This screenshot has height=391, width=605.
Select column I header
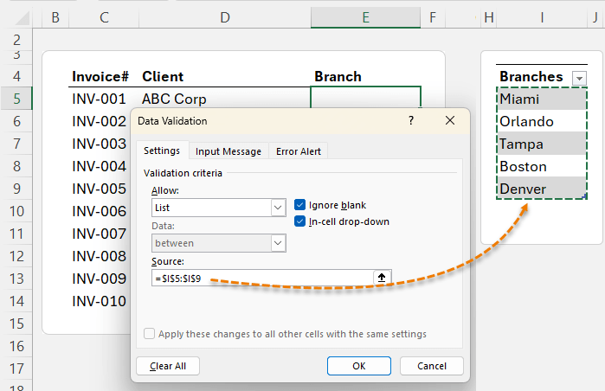[x=542, y=17]
